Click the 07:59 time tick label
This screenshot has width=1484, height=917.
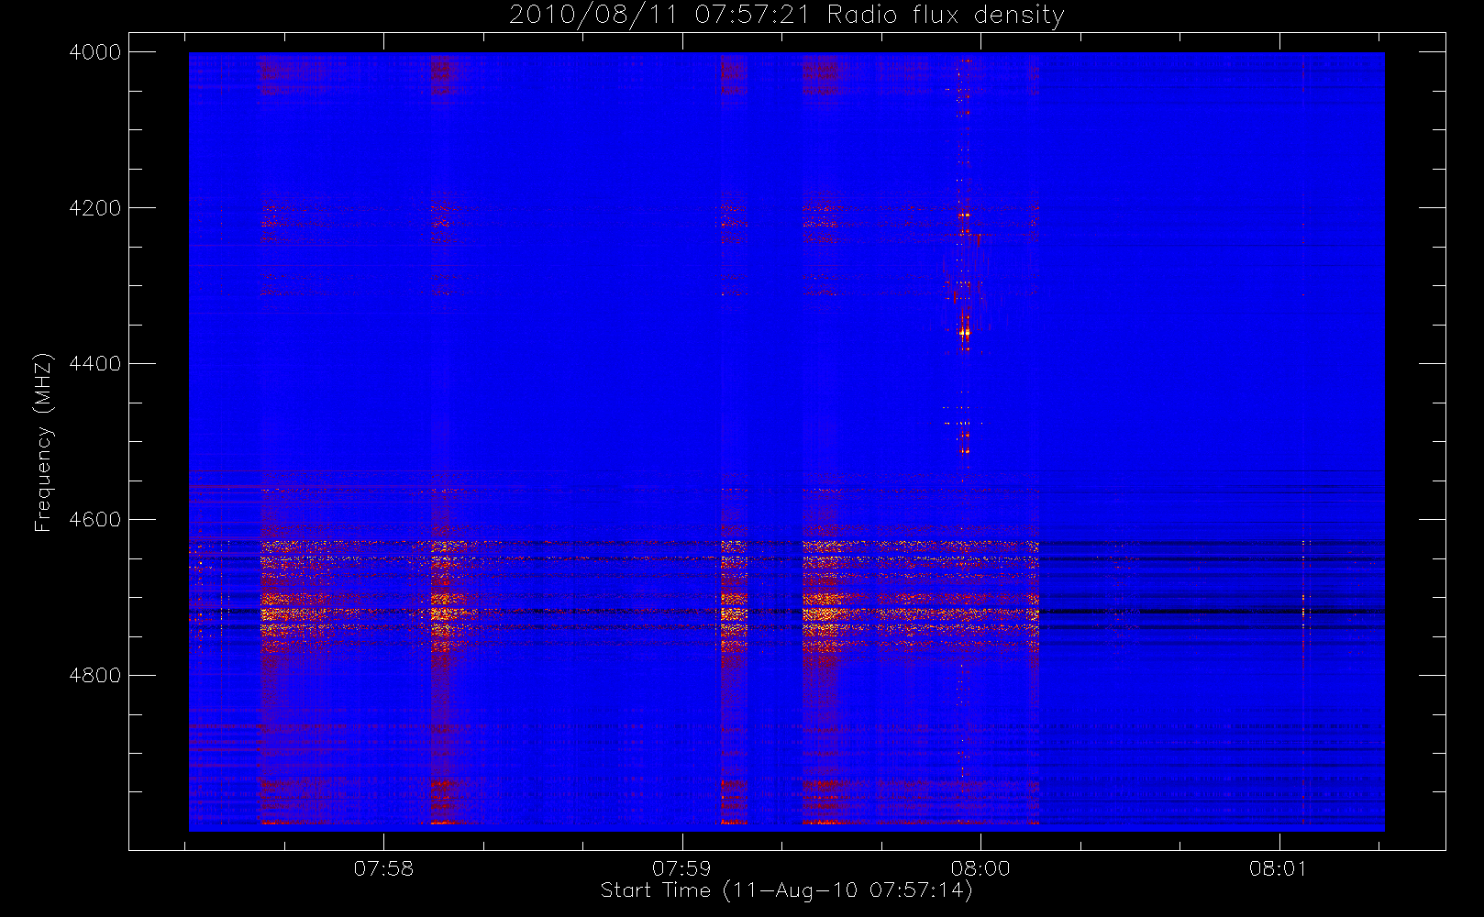pyautogui.click(x=681, y=868)
